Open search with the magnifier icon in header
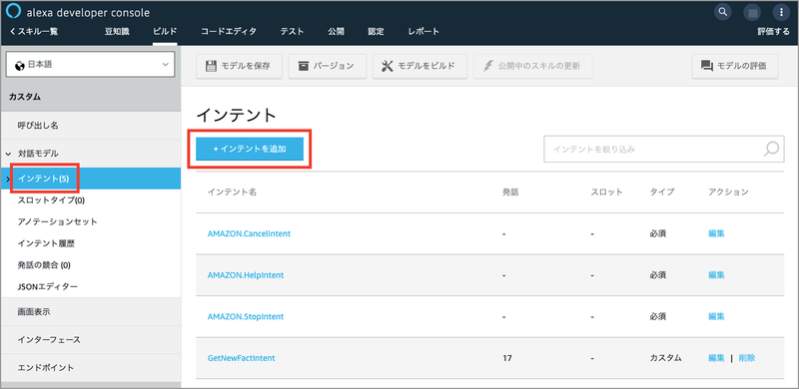This screenshot has width=799, height=389. (x=722, y=12)
